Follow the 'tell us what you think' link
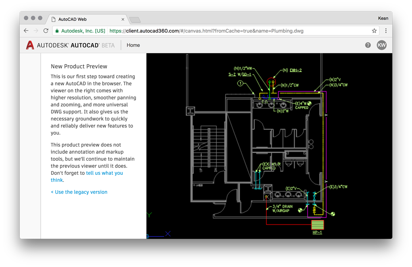412x267 pixels. [104, 173]
